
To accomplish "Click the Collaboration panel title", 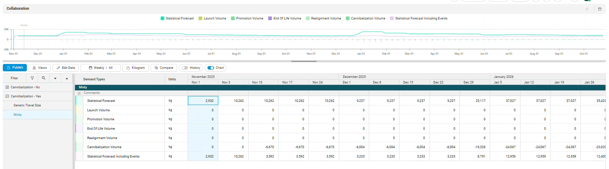I will tap(18, 8).
